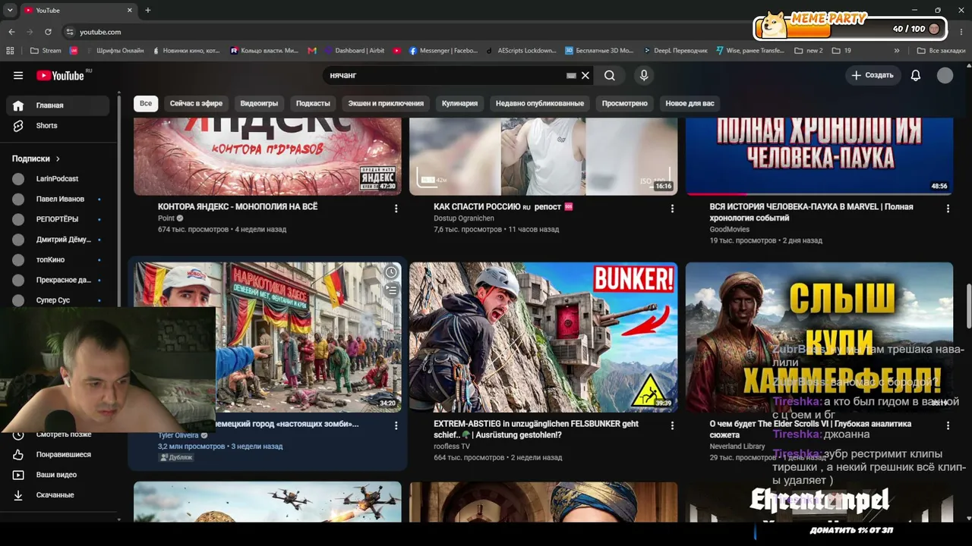Open the Messenger | Facebook bookmark
Viewport: 972px width, 546px height.
pyautogui.click(x=444, y=51)
